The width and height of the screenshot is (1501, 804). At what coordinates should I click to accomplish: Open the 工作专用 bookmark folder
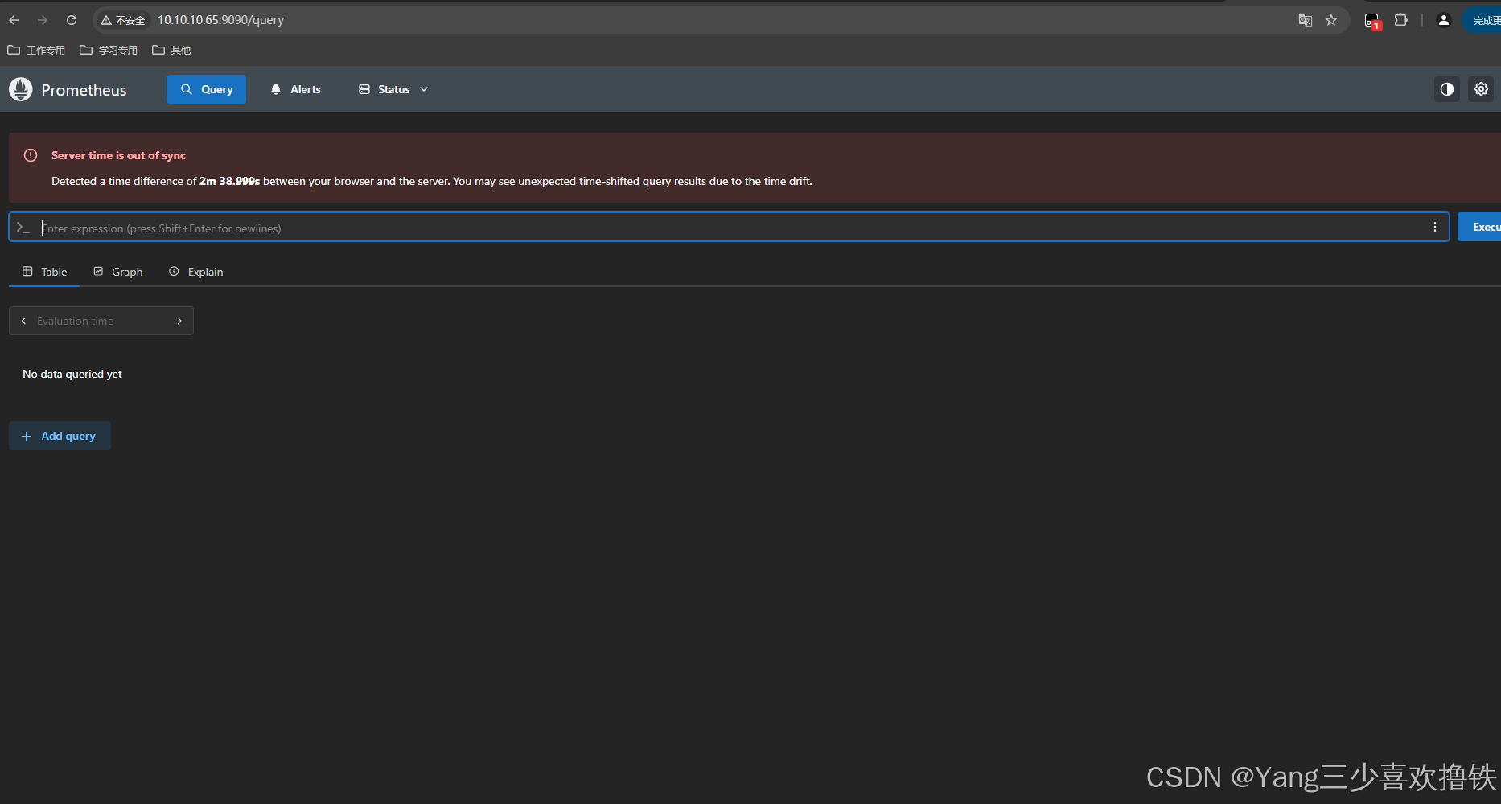tap(36, 50)
